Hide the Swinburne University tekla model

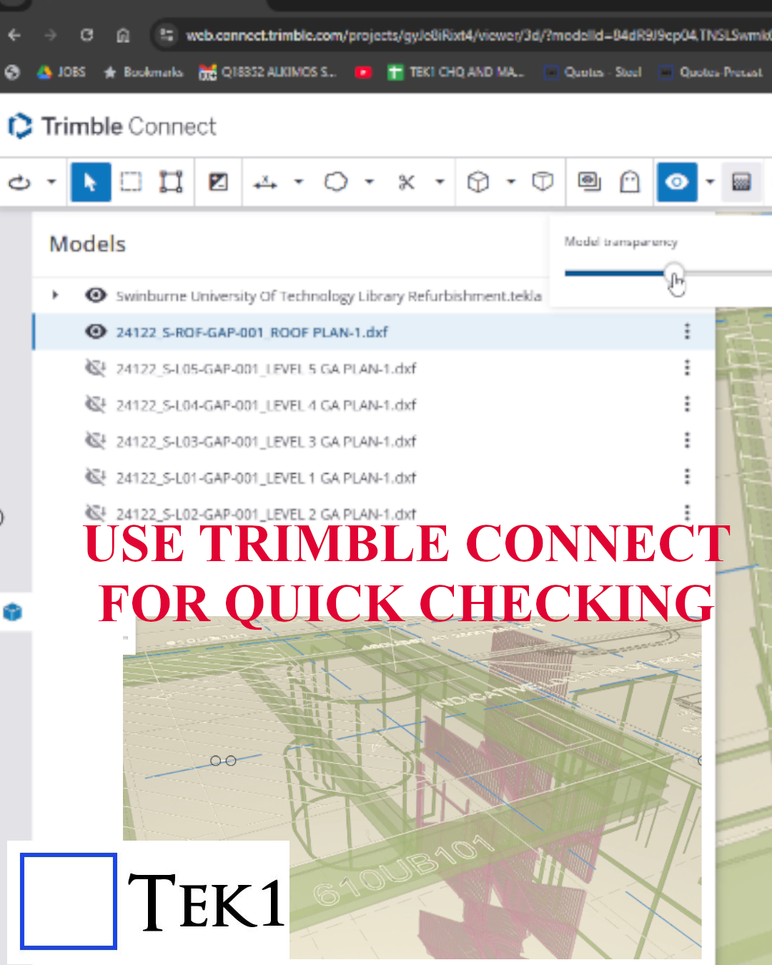(x=96, y=295)
